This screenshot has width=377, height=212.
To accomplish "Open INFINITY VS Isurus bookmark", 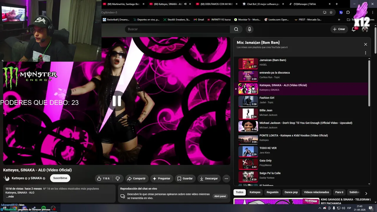I will (x=219, y=20).
